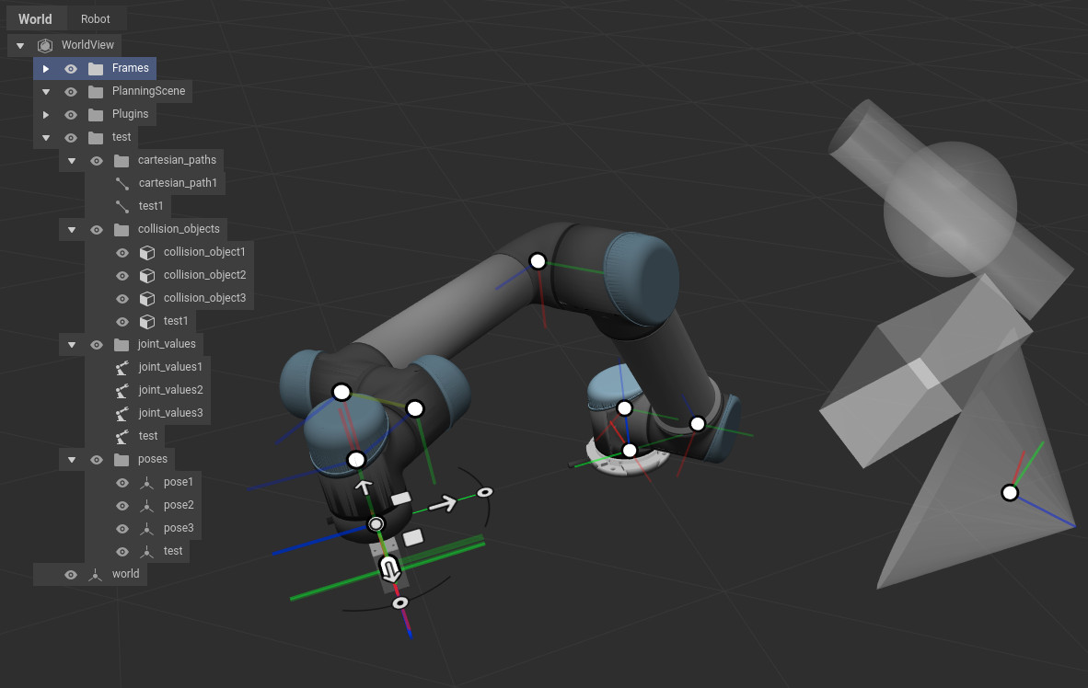This screenshot has width=1088, height=688.
Task: Toggle eye icon for pose3
Action: tap(122, 529)
